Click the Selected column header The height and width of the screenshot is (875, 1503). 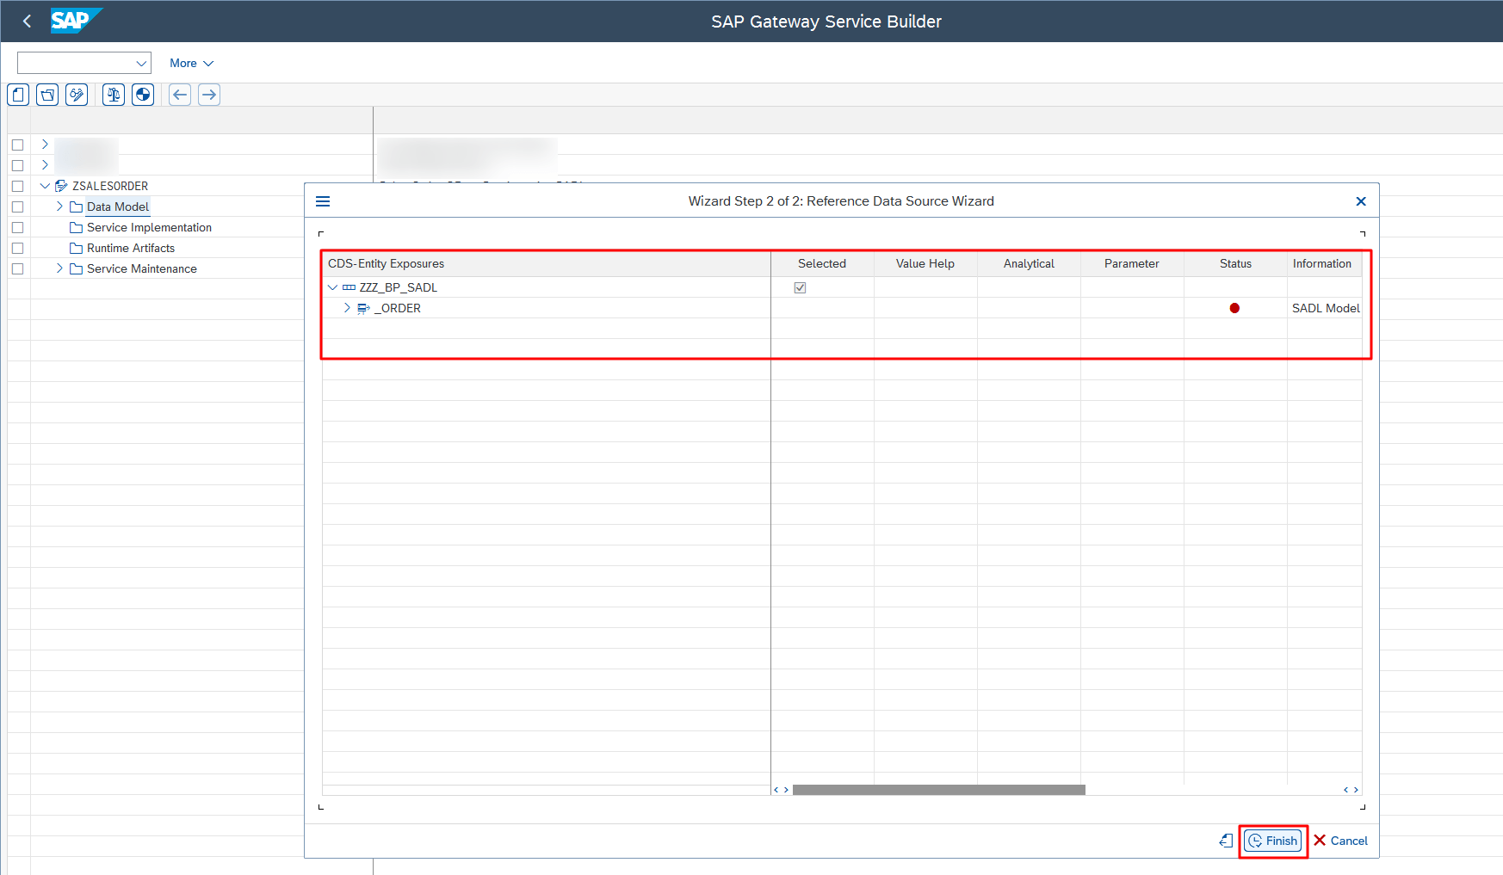(822, 264)
